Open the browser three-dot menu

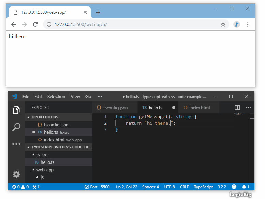click(248, 24)
